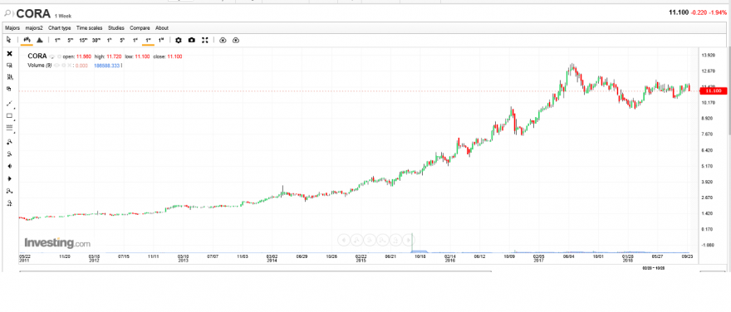The image size is (731, 312).
Task: Click the faint scroll-right circle on chart
Action: pos(408,240)
